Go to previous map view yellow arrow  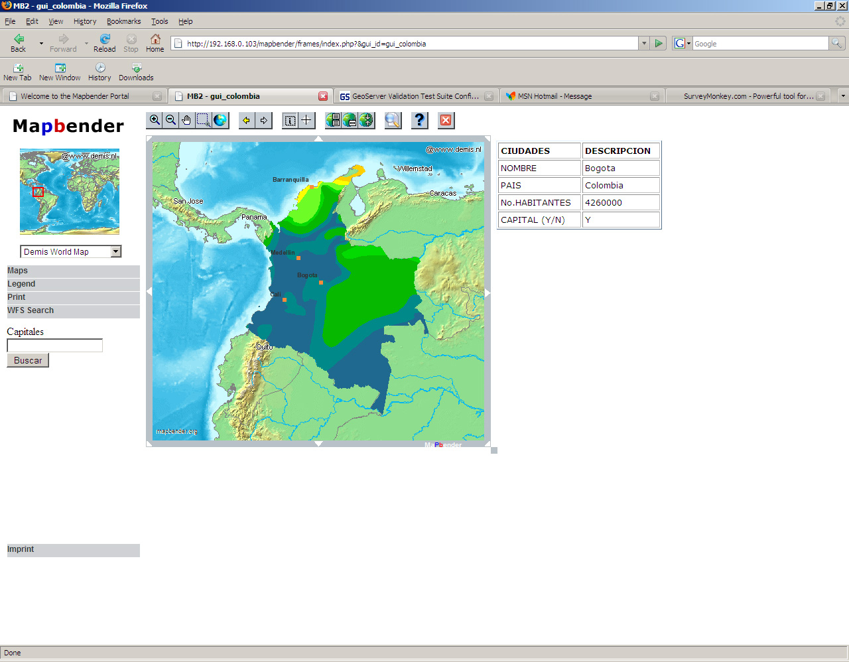(x=247, y=120)
